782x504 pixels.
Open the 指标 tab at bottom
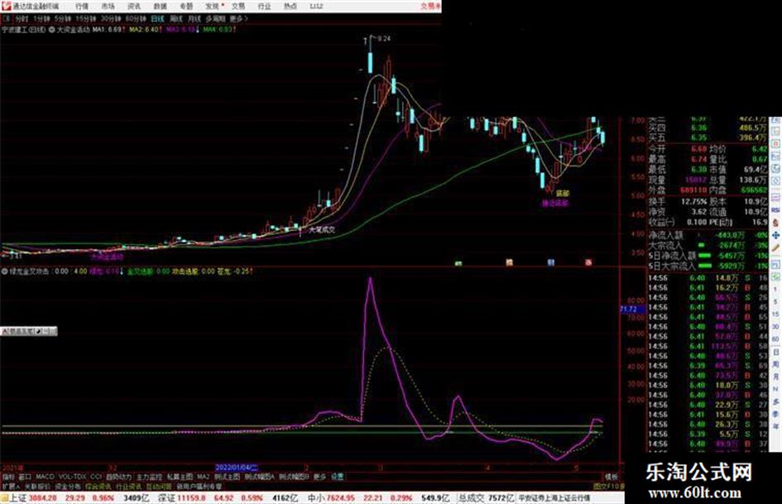(8, 477)
